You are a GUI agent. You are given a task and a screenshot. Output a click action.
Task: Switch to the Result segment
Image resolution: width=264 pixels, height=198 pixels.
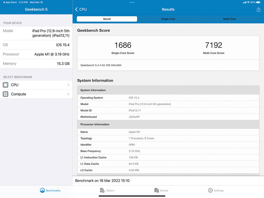pyautogui.click(x=107, y=19)
